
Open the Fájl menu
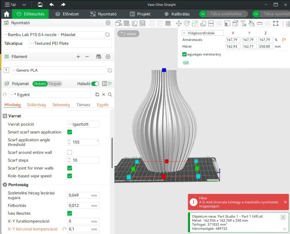pos(11,5)
